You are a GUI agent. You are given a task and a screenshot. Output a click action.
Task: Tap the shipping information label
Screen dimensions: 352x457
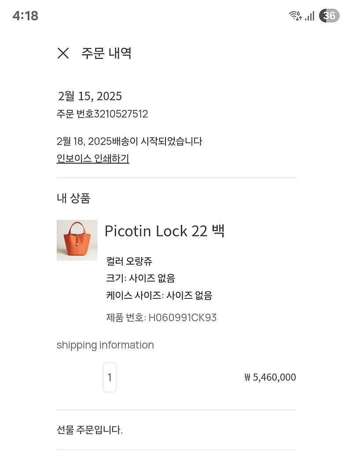(105, 345)
